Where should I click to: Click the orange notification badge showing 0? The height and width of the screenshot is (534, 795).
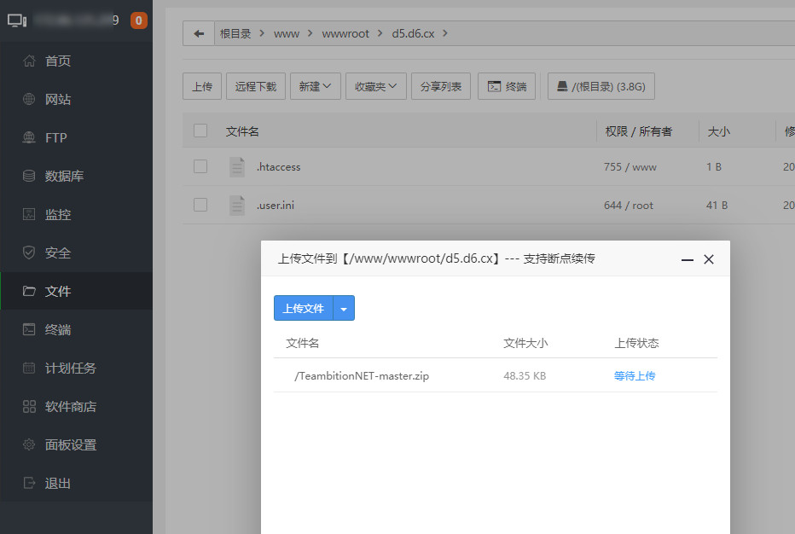point(138,20)
